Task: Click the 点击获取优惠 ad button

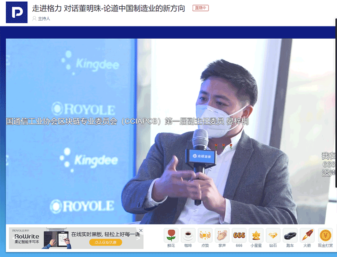Action: pyautogui.click(x=106, y=242)
